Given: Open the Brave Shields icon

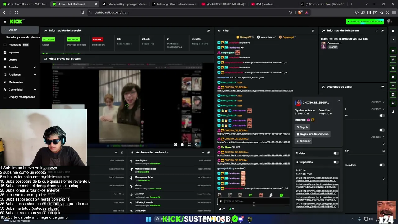Looking at the screenshot, I should pos(300,12).
